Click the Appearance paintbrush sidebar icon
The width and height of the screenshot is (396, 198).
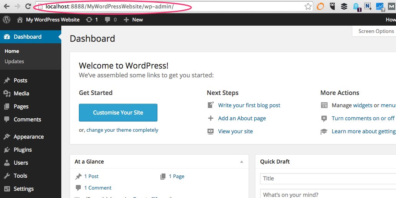point(7,137)
